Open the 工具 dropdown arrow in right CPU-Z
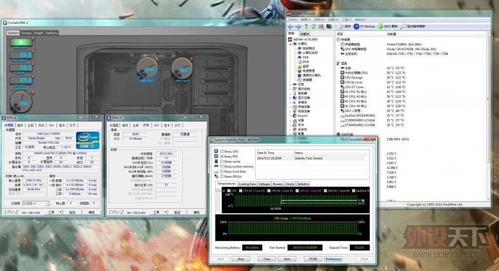Screen dimensions: 499x271 tap(166, 212)
